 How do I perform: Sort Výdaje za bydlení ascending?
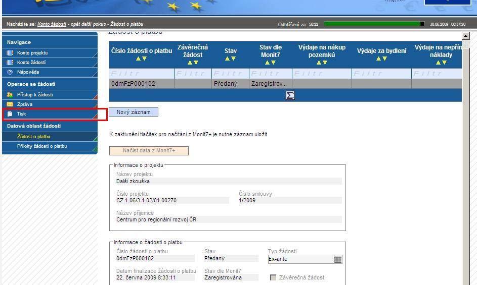pos(378,59)
